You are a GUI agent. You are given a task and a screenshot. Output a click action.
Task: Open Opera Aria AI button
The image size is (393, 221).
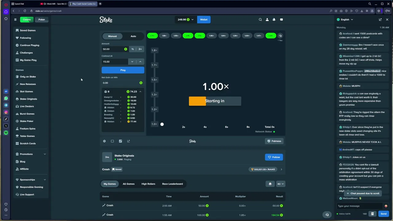(388, 11)
